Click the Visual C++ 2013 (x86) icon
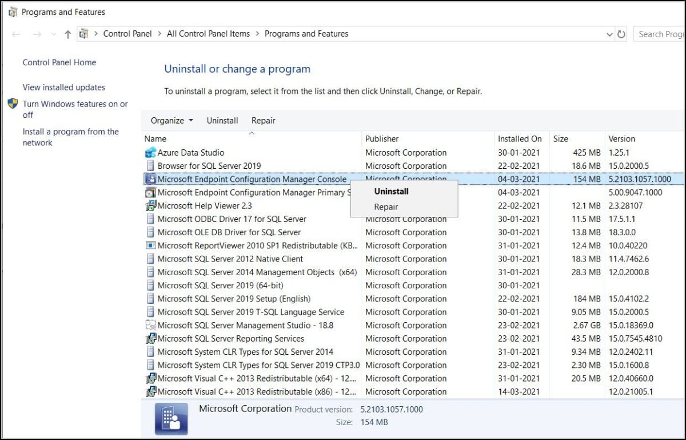 150,392
